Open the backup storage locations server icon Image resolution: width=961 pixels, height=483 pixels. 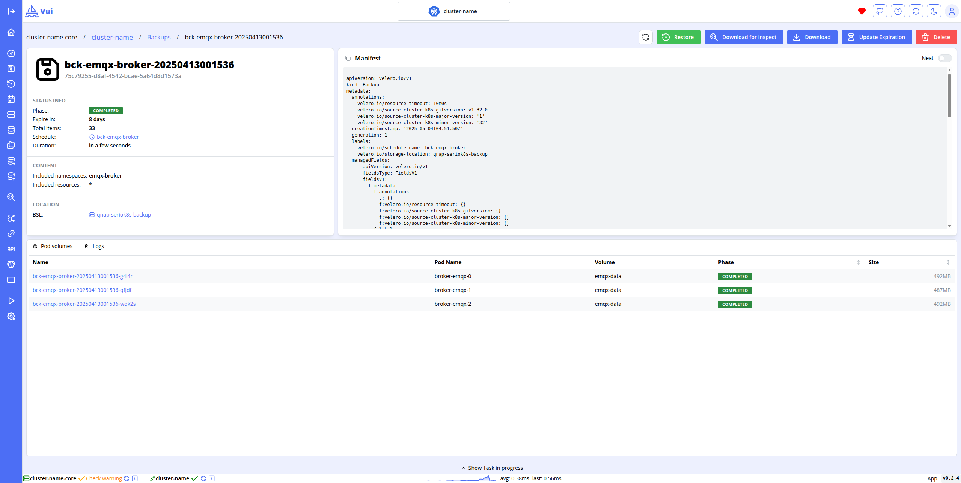tap(11, 114)
